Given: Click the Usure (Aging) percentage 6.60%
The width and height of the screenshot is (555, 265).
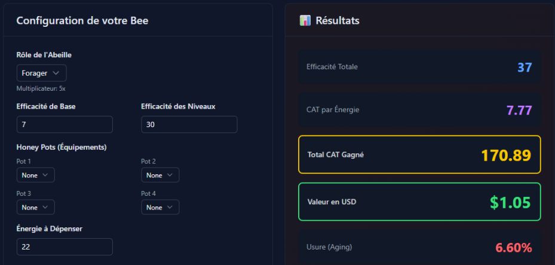Looking at the screenshot, I should pos(513,247).
